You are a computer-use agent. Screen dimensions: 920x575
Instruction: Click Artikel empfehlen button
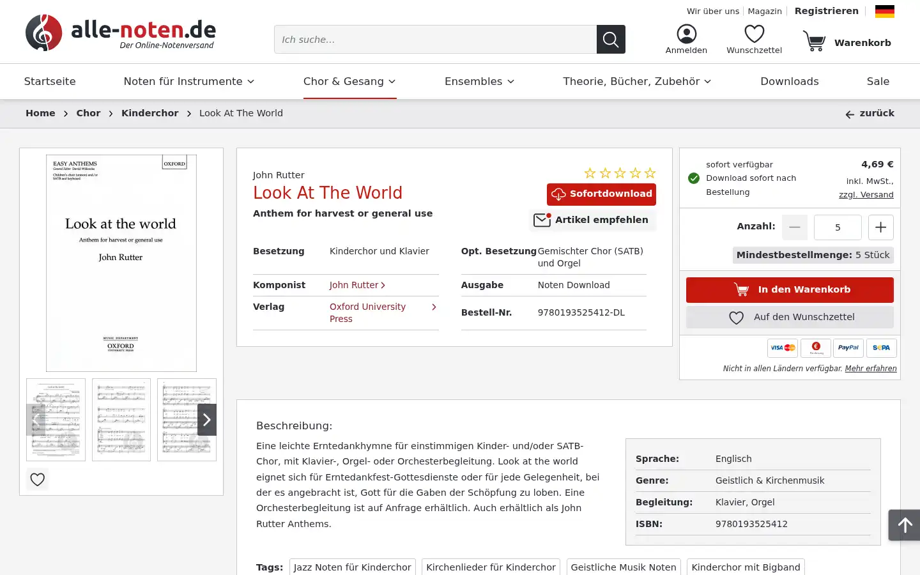click(x=592, y=220)
